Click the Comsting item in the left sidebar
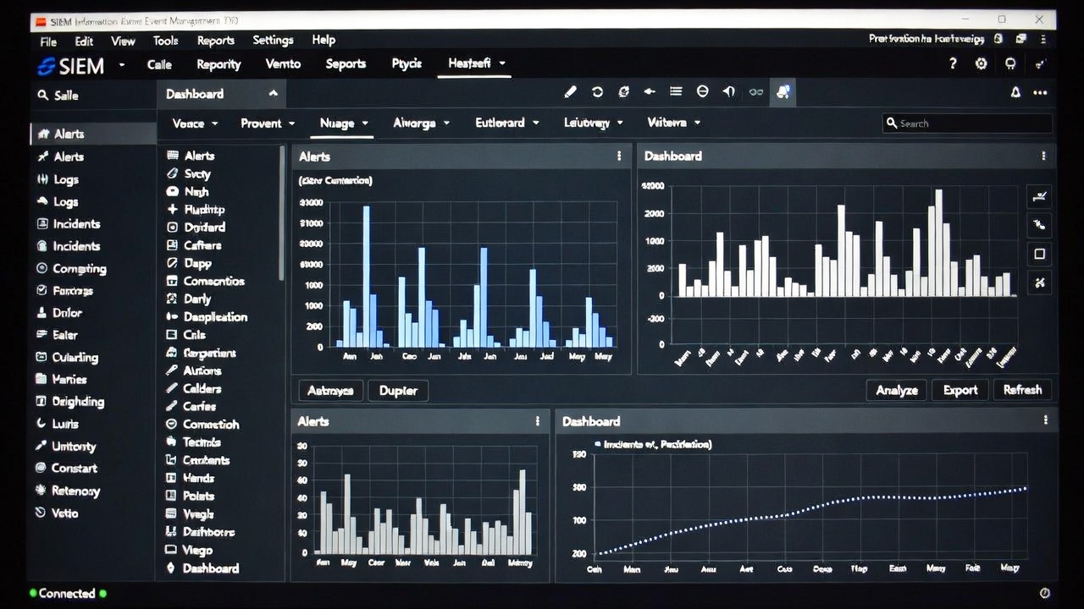1084x609 pixels. [79, 268]
